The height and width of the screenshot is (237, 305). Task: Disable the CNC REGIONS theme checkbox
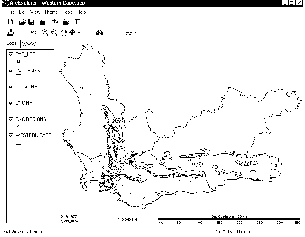point(11,119)
